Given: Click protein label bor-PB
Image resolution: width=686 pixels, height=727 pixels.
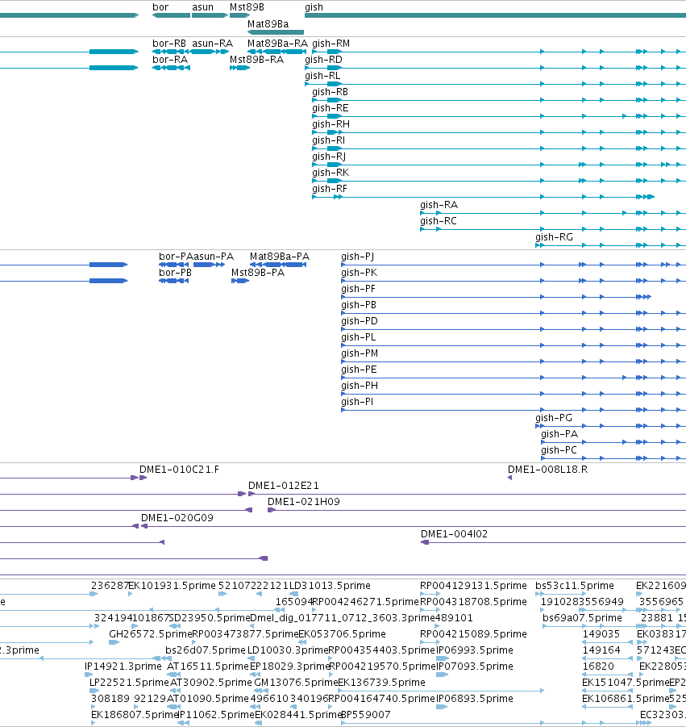Looking at the screenshot, I should coord(175,273).
